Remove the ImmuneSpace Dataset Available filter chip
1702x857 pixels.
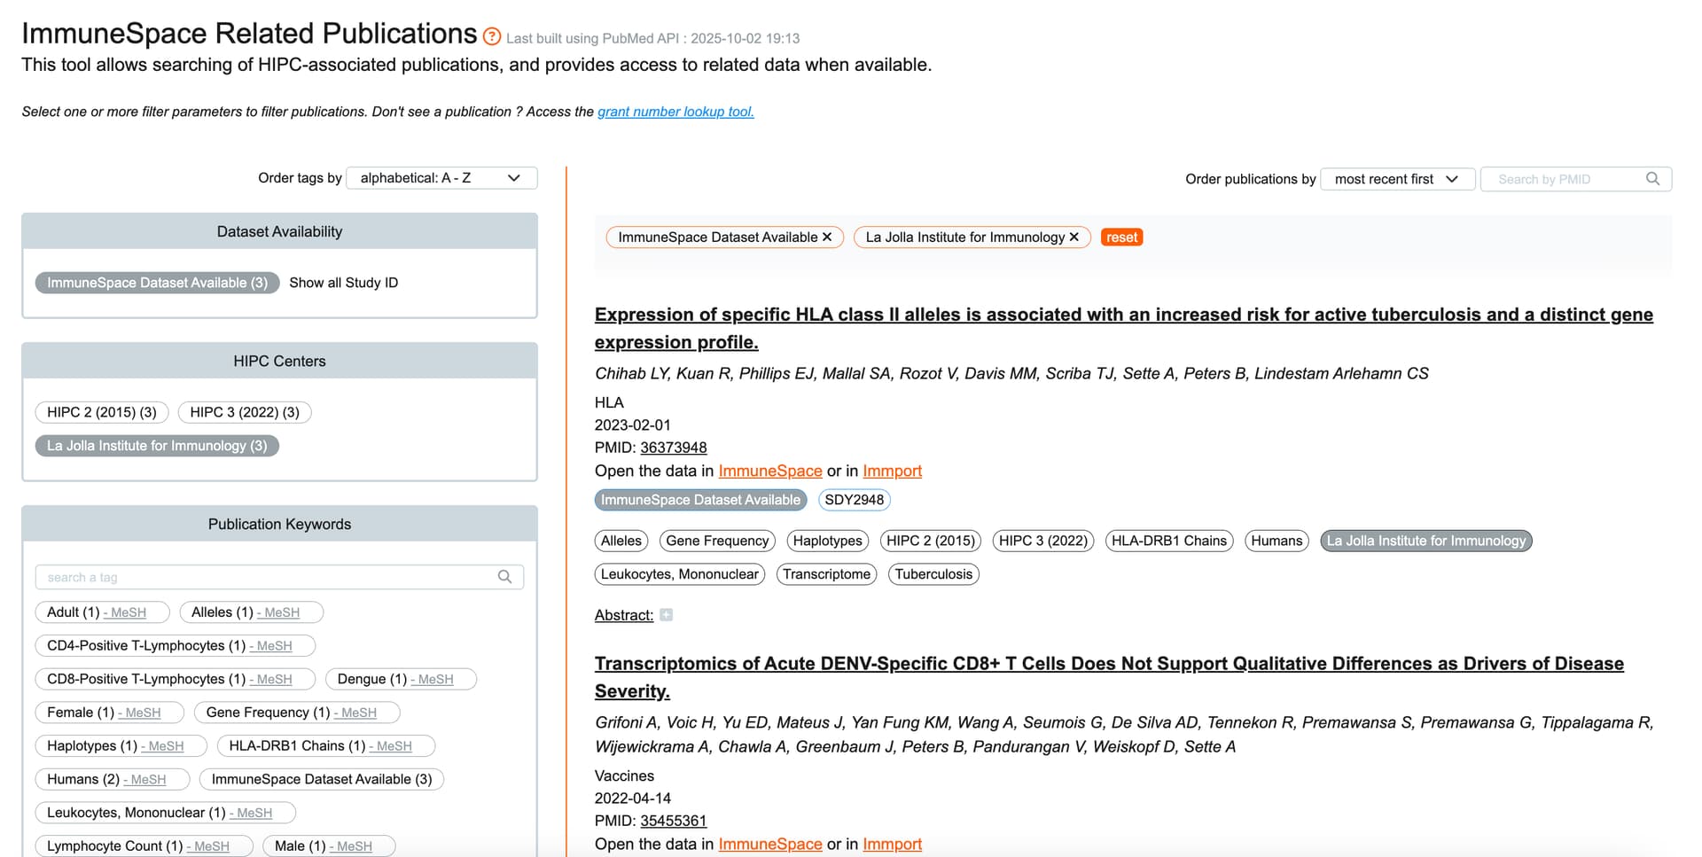point(827,238)
